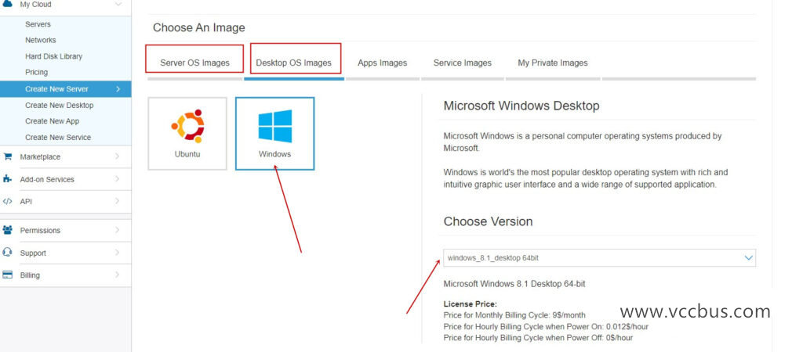Select the Windows image tile

click(274, 134)
